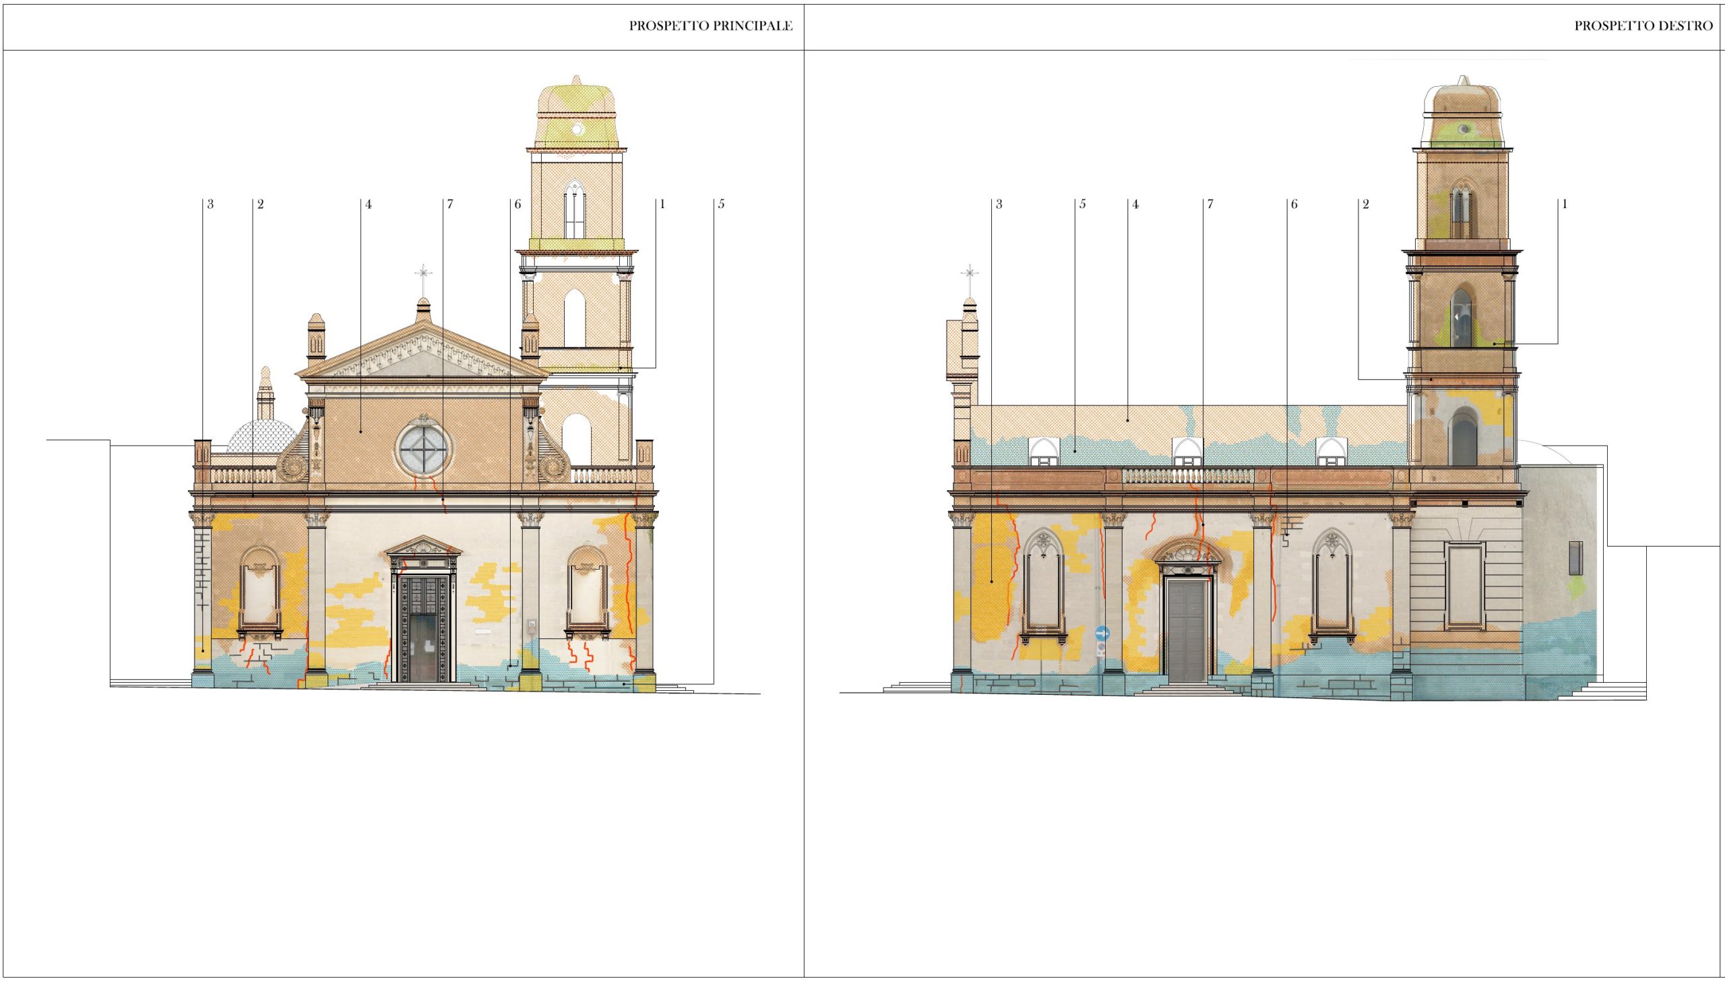Select label 5 on the Prospetto Principale drawing
The height and width of the screenshot is (981, 1725).
click(720, 204)
